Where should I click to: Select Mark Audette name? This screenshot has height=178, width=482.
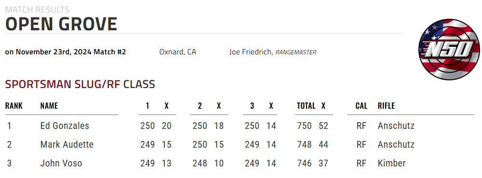[x=67, y=144]
